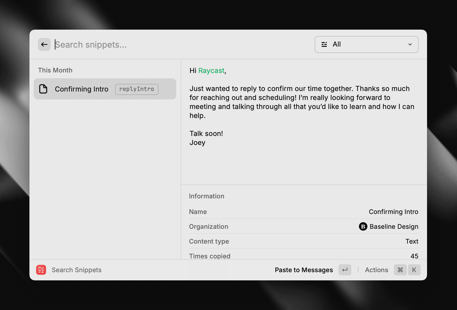Click the Content type label
This screenshot has height=310, width=457.
click(209, 241)
